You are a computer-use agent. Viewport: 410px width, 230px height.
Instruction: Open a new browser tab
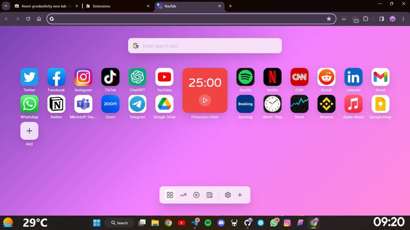point(230,6)
